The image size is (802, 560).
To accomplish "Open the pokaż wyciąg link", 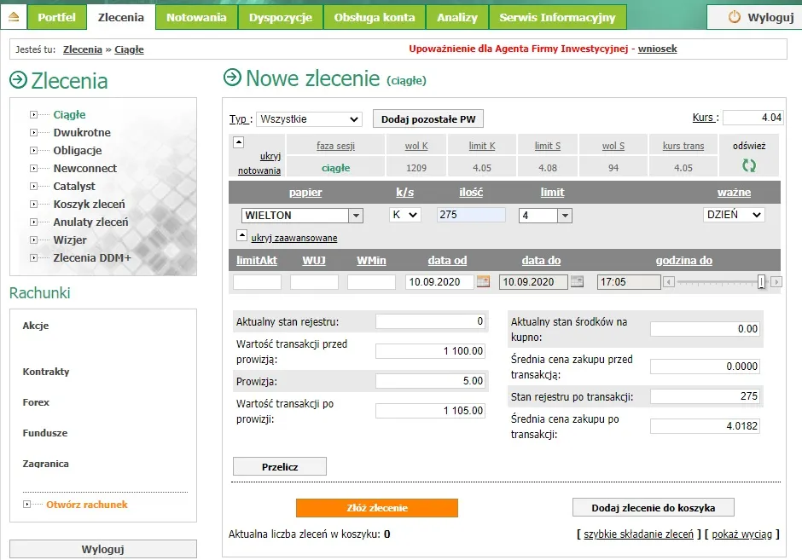I will pos(741,534).
